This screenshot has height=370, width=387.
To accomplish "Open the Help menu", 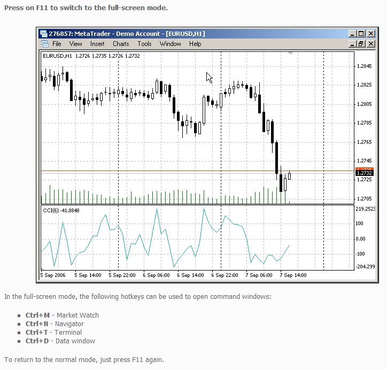I will click(195, 44).
